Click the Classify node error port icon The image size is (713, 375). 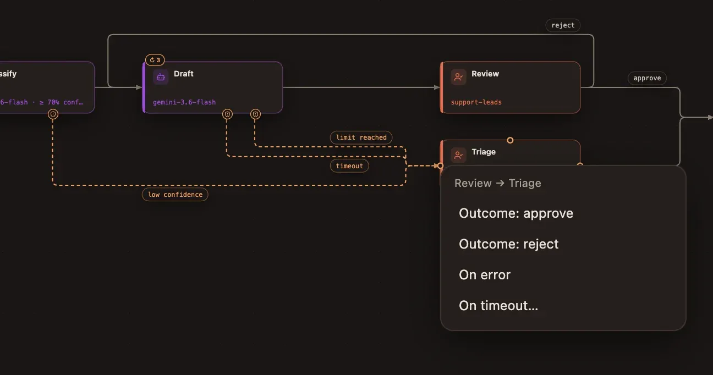pos(53,114)
